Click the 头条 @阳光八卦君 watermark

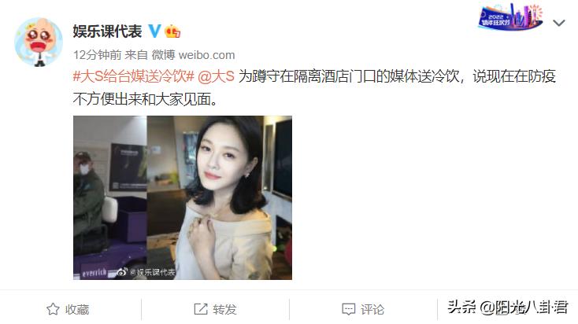tap(507, 307)
